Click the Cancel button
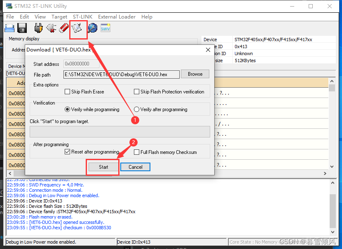The width and height of the screenshot is (342, 249). pyautogui.click(x=135, y=167)
